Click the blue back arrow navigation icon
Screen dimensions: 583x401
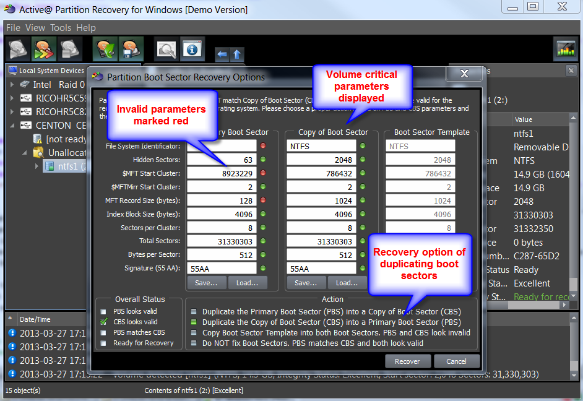pos(222,54)
